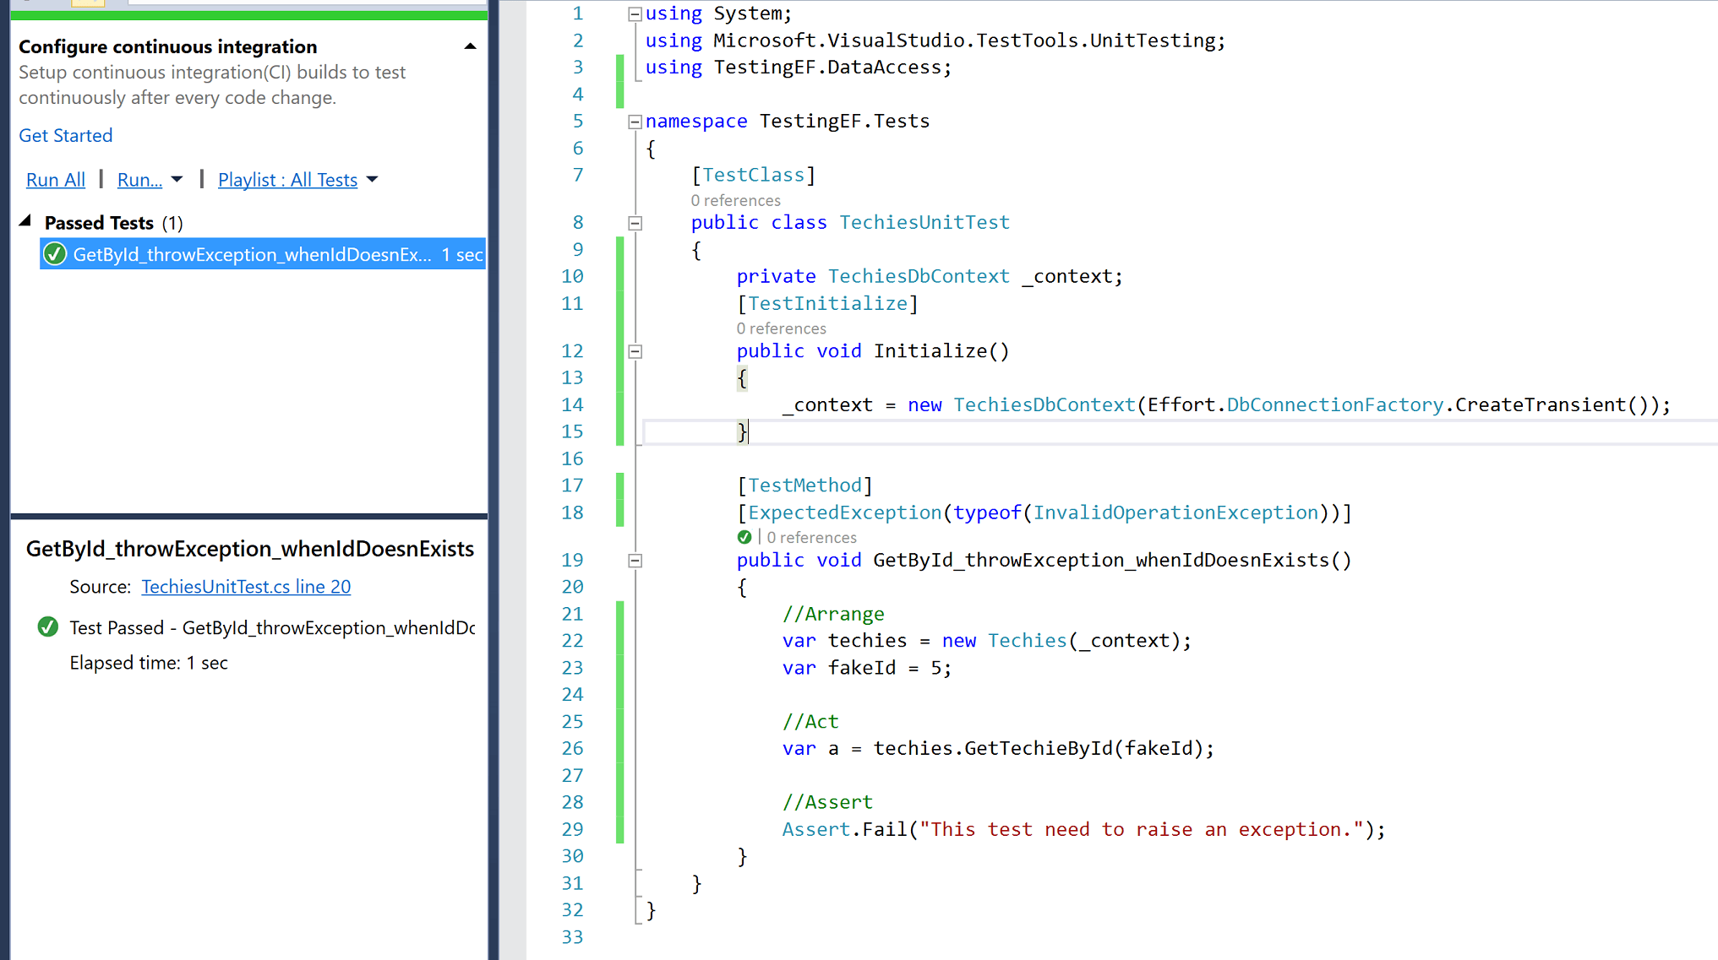This screenshot has height=960, width=1718.
Task: Open the Run... dropdown arrow
Action: [x=177, y=180]
